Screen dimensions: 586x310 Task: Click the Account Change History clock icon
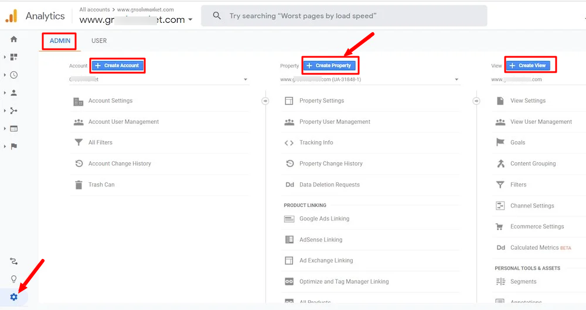point(79,163)
